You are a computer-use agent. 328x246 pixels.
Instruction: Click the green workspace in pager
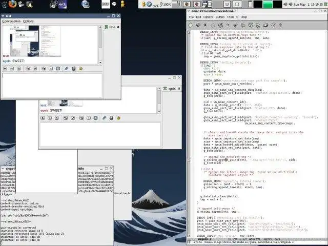(x=268, y=5)
